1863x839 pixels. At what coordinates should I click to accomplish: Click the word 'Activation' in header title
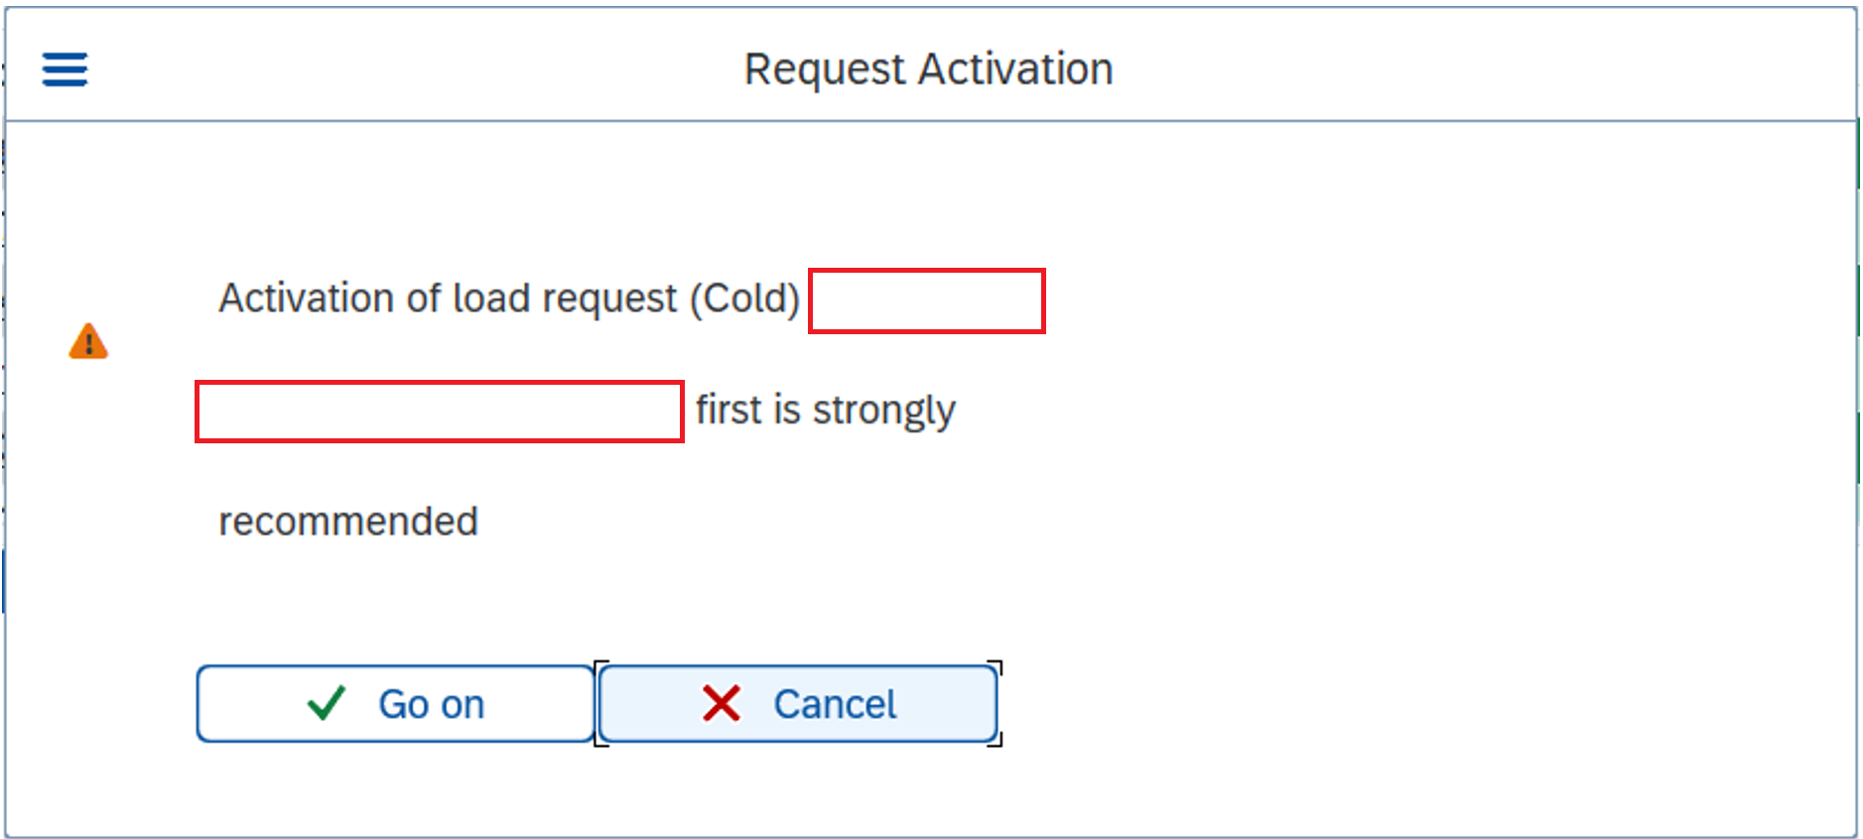click(x=1015, y=69)
